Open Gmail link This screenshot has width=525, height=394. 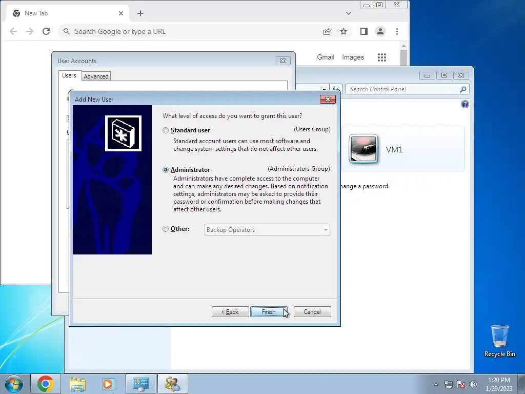click(326, 57)
